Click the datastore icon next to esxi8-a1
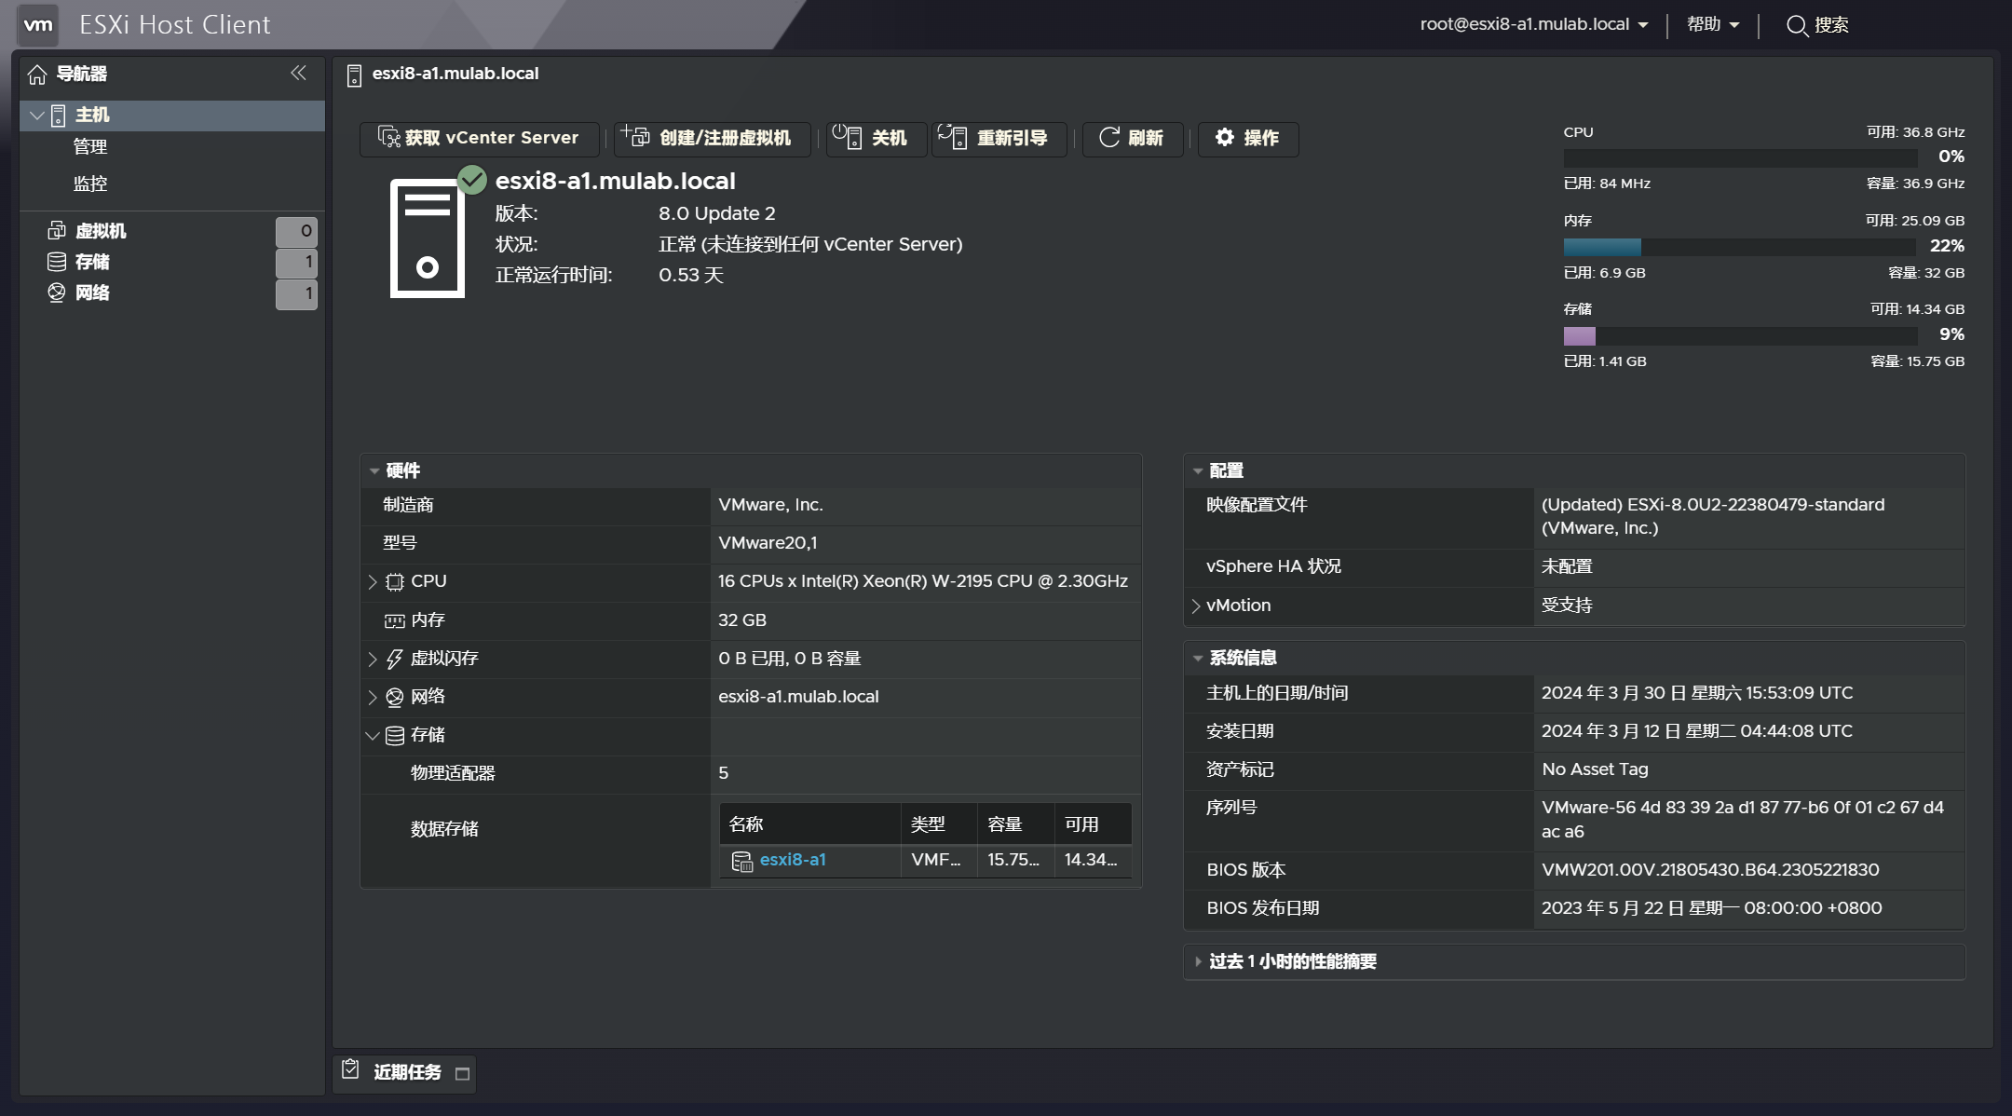 coord(742,862)
